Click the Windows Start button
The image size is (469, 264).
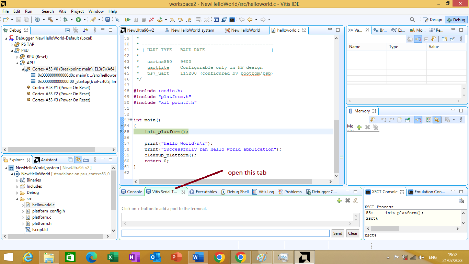(x=8, y=257)
